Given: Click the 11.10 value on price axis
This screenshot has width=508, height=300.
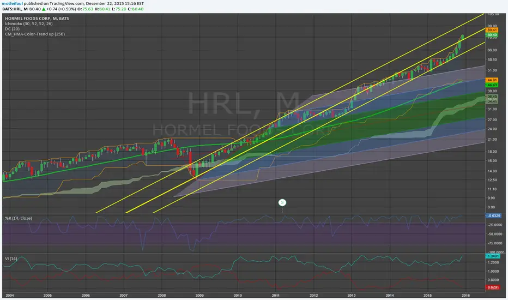Looking at the screenshot, I should (x=492, y=189).
